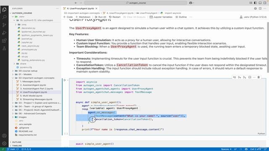Expand the 04 - Team - A group of Agents folder
The height and width of the screenshot is (151, 269).
35,106
